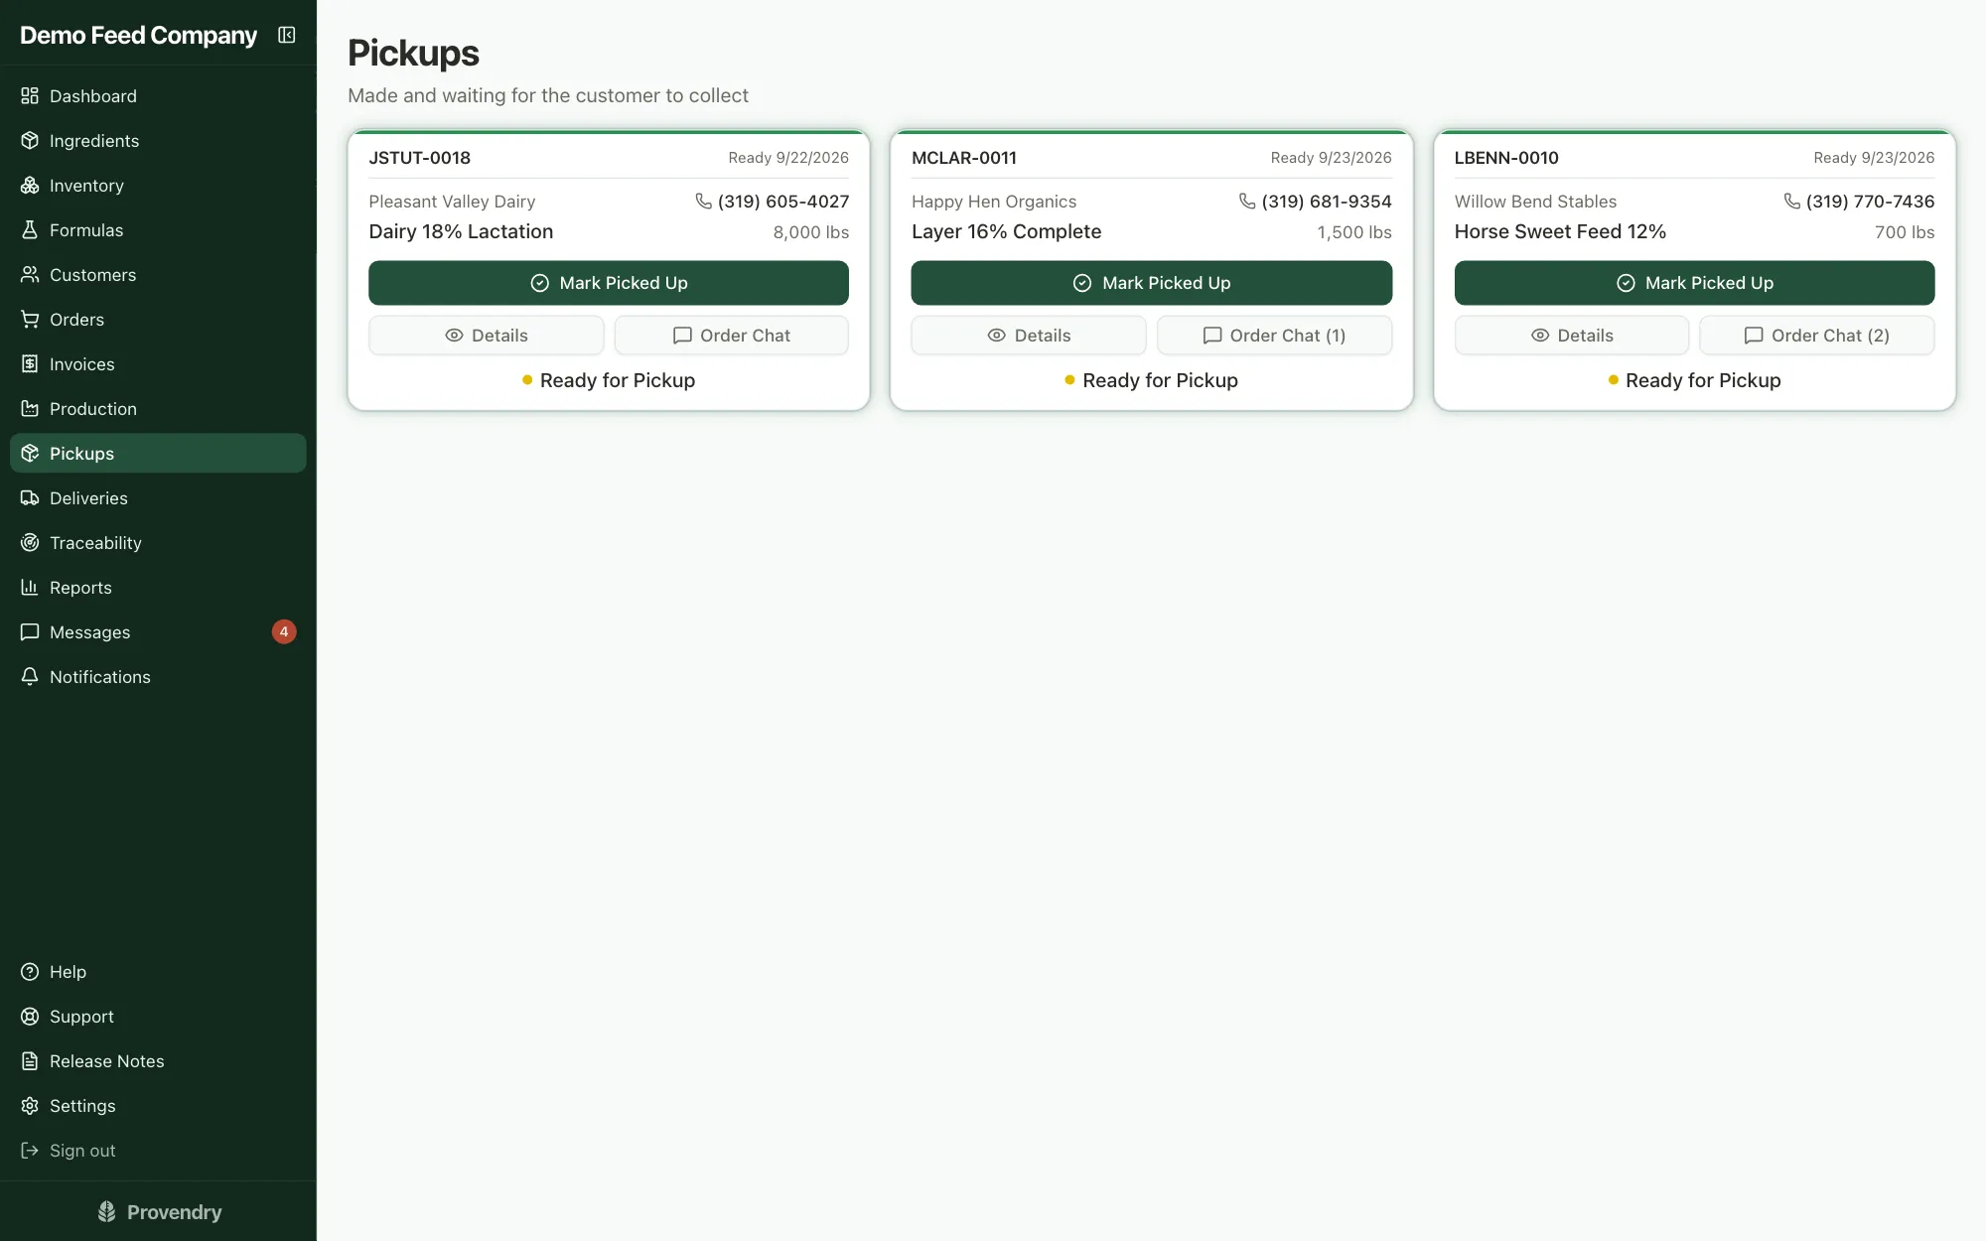Mark order MCLAR-0011 as picked up
Image resolution: width=1986 pixels, height=1241 pixels.
click(1151, 283)
